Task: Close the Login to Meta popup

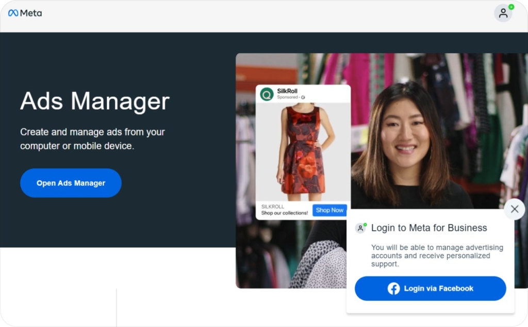Action: [514, 209]
